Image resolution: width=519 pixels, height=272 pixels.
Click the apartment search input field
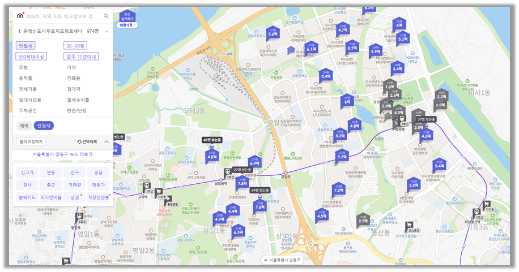point(62,16)
